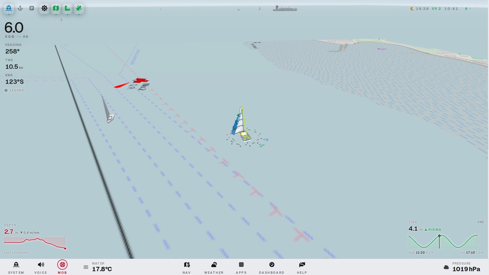This screenshot has width=489, height=275.
Task: Click the C62 tide station label
Action: [x=480, y=222]
